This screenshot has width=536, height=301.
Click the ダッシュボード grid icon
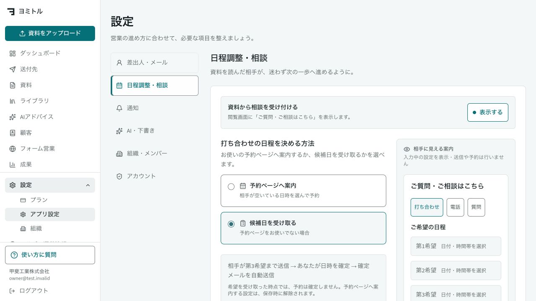(13, 54)
